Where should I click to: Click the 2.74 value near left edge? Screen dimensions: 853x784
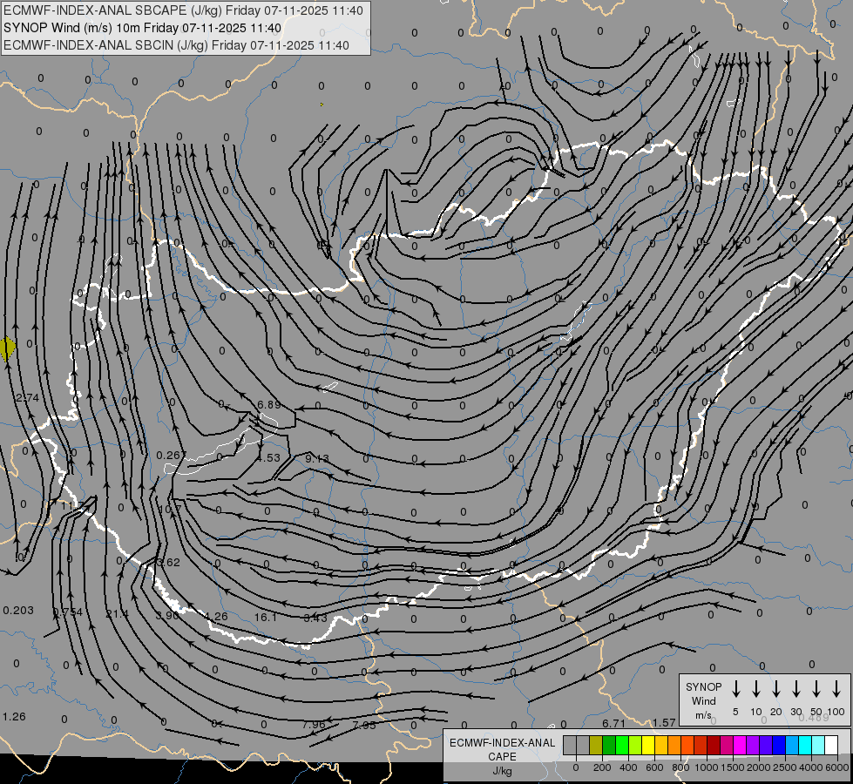[x=27, y=398]
